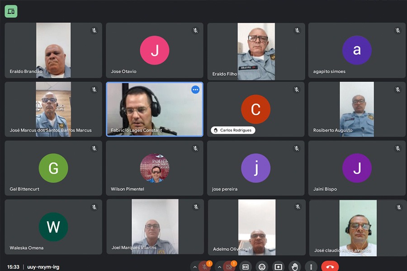The width and height of the screenshot is (407, 271).
Task: Open options on Fabrício Lages Constant tile
Action: pos(195,89)
